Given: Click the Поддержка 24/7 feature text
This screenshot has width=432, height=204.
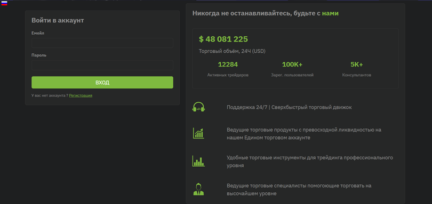Looking at the screenshot, I should pos(289,108).
